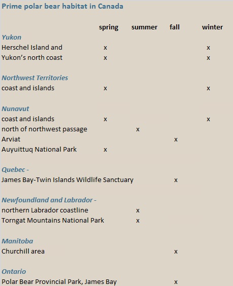Screen dimensions: 233x286
Task: Click the Torngat Mountains National Park row label
Action: click(x=53, y=221)
